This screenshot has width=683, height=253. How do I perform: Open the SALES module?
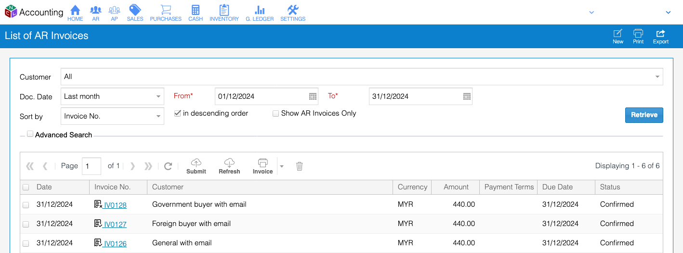pos(135,13)
